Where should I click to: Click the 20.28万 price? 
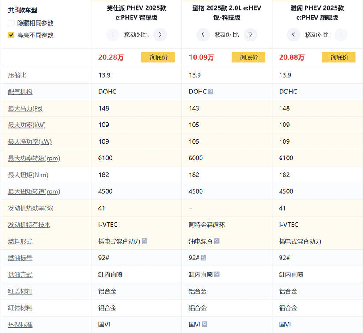point(111,57)
